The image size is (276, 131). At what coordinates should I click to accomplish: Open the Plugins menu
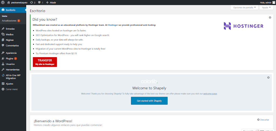click(9, 58)
